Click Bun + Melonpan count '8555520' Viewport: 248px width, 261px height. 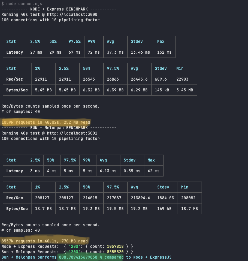click(115, 252)
